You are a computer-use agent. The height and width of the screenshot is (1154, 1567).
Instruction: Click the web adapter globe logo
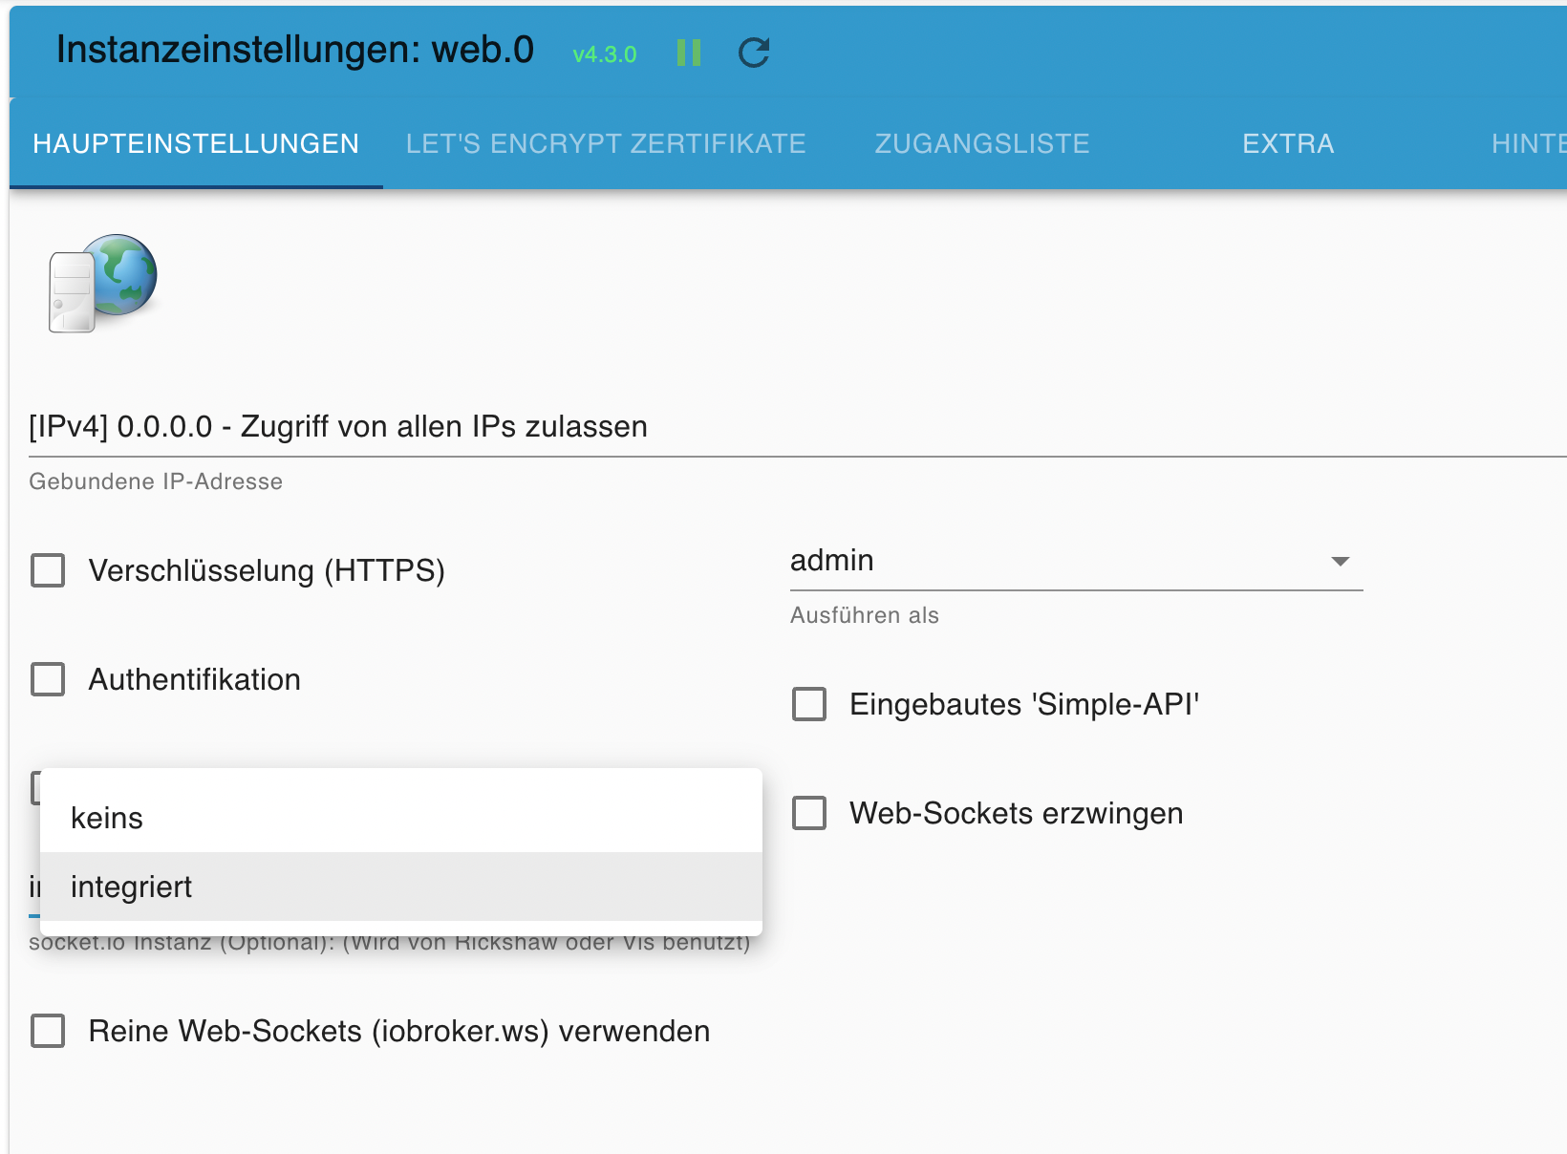[103, 283]
